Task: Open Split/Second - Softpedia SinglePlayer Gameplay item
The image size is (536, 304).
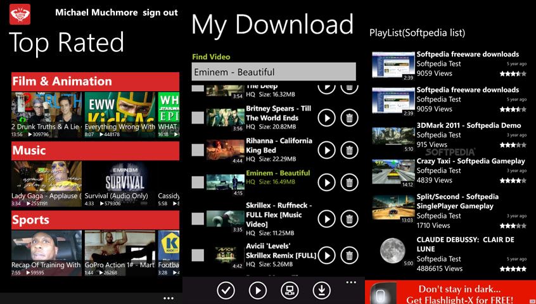Action: pyautogui.click(x=449, y=211)
